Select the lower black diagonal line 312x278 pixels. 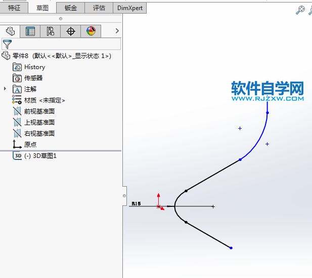[208, 235]
